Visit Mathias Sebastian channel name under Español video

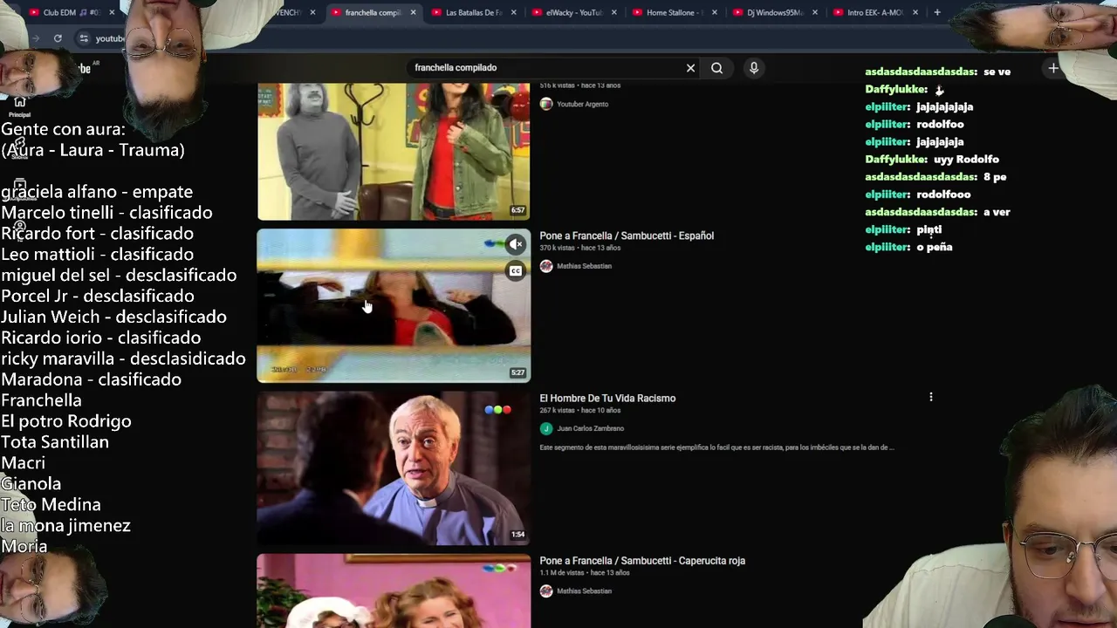(584, 266)
